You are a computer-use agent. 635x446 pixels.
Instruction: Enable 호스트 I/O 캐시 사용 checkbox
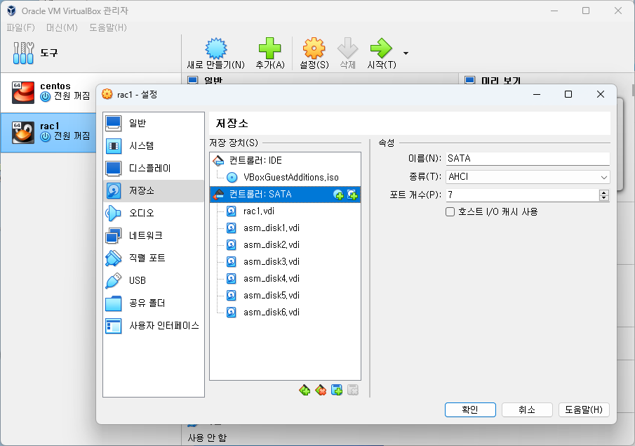pos(450,212)
